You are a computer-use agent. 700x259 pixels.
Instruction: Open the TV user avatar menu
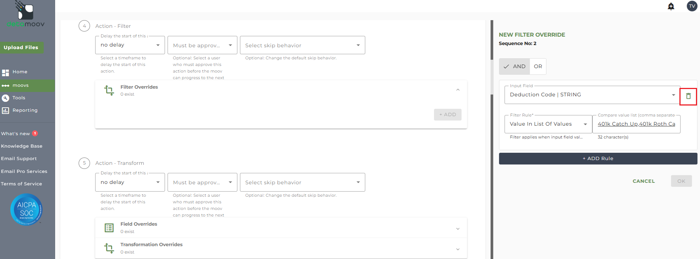tap(692, 6)
